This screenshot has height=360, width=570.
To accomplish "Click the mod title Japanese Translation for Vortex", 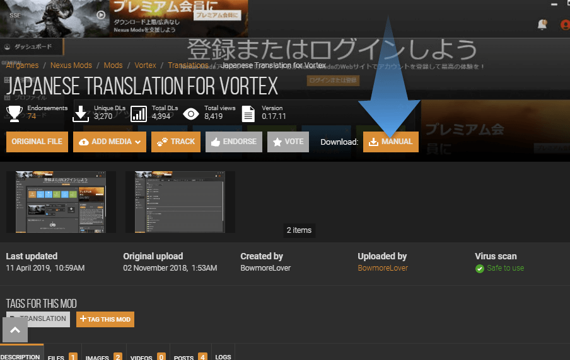I will (142, 86).
